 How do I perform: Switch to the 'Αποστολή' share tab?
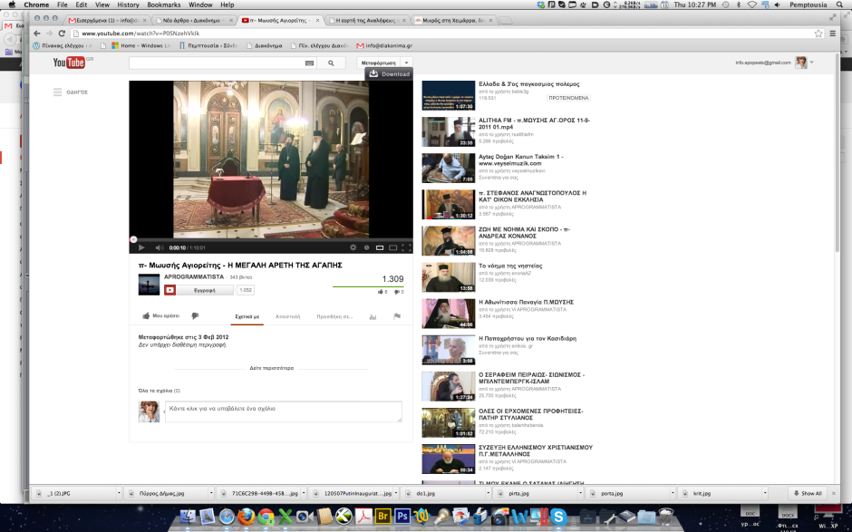pos(287,316)
